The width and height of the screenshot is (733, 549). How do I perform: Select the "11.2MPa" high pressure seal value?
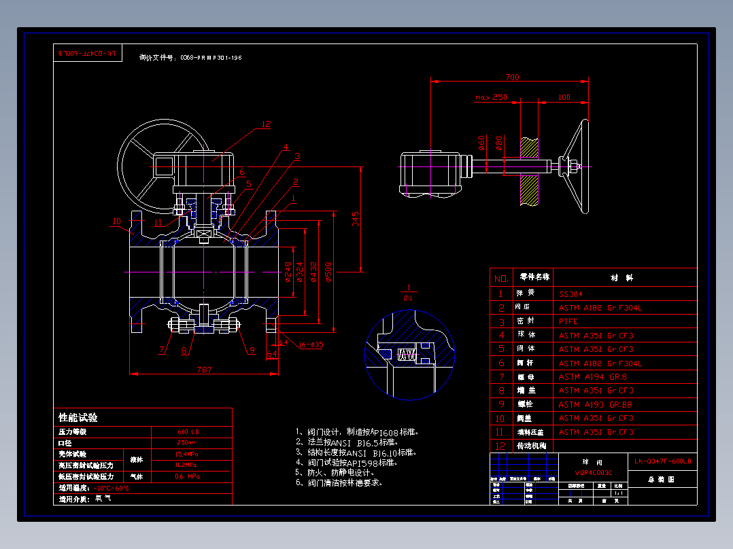[x=186, y=465]
